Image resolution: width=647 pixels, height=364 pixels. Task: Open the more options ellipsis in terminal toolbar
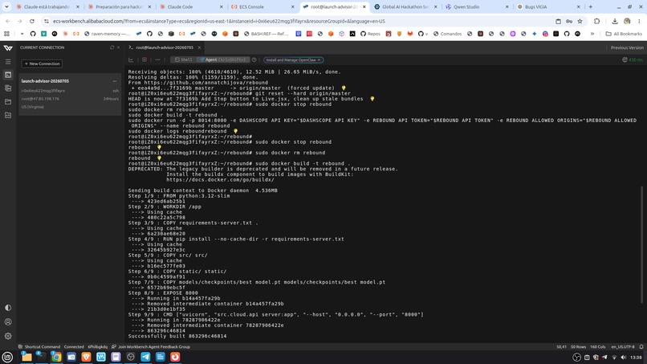(157, 60)
